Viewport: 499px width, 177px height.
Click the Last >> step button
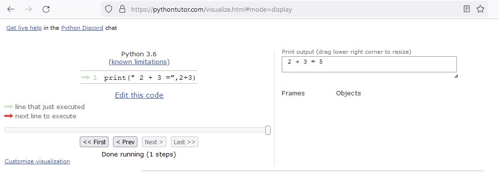pos(184,142)
